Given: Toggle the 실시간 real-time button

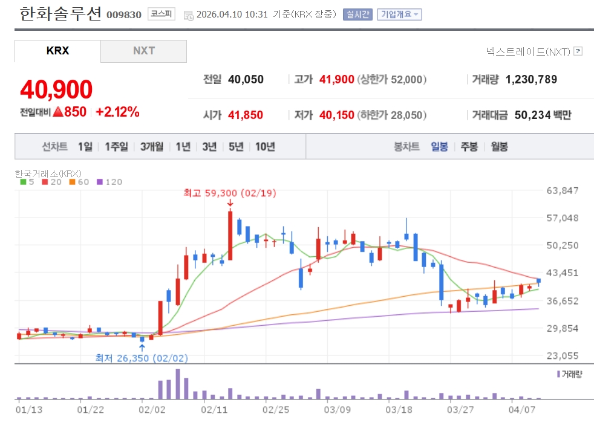Looking at the screenshot, I should (357, 15).
